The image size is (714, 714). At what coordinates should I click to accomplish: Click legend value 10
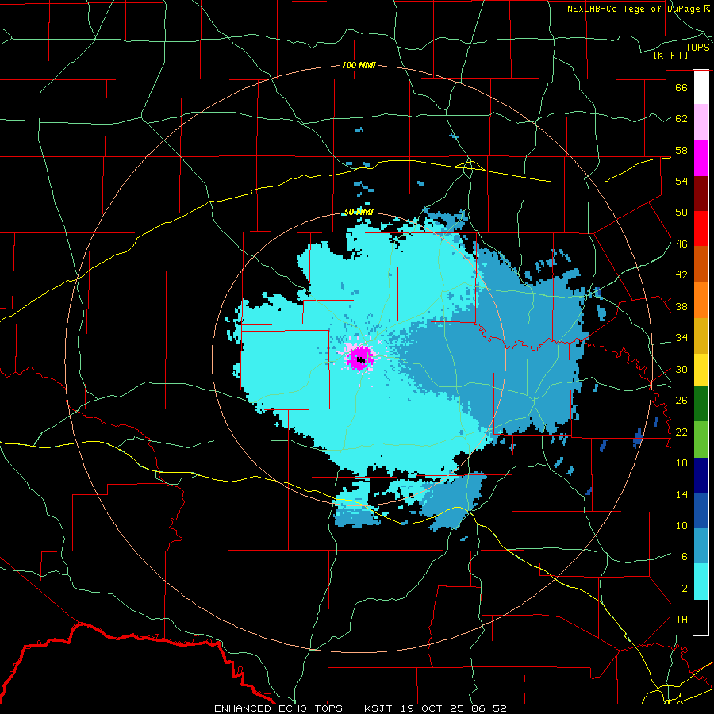[681, 525]
